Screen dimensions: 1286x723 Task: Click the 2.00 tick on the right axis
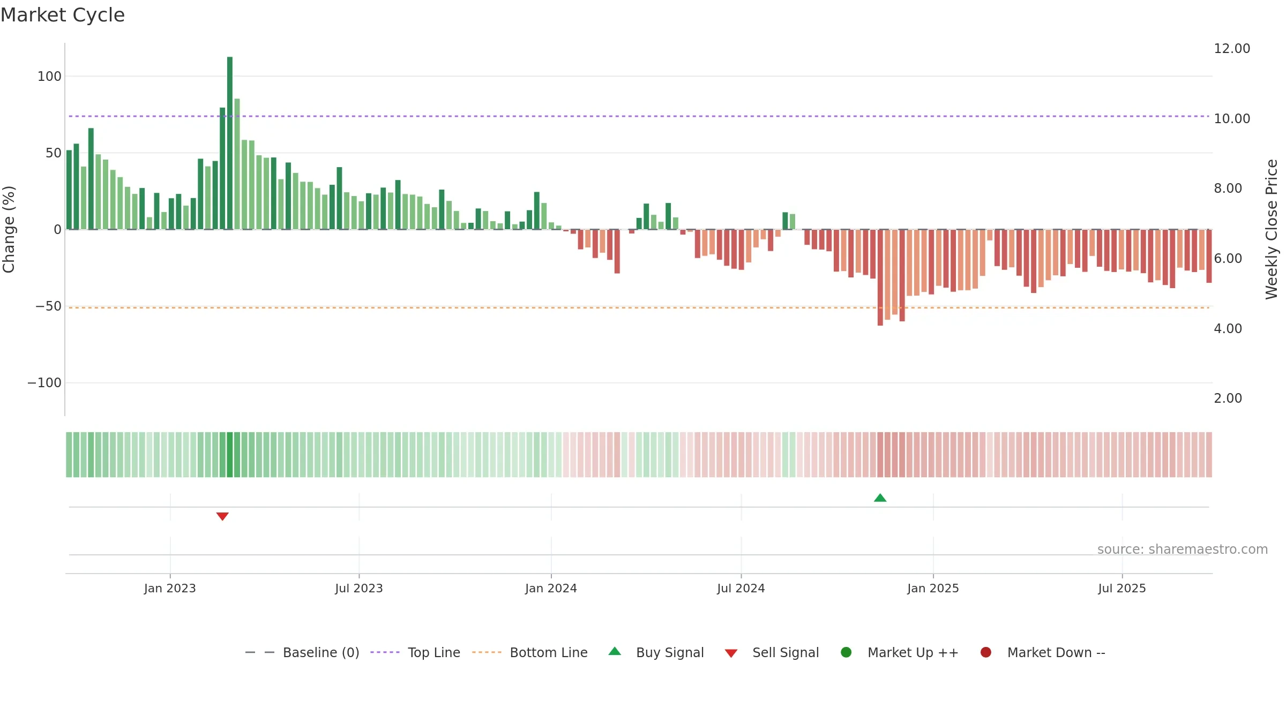tap(1228, 398)
